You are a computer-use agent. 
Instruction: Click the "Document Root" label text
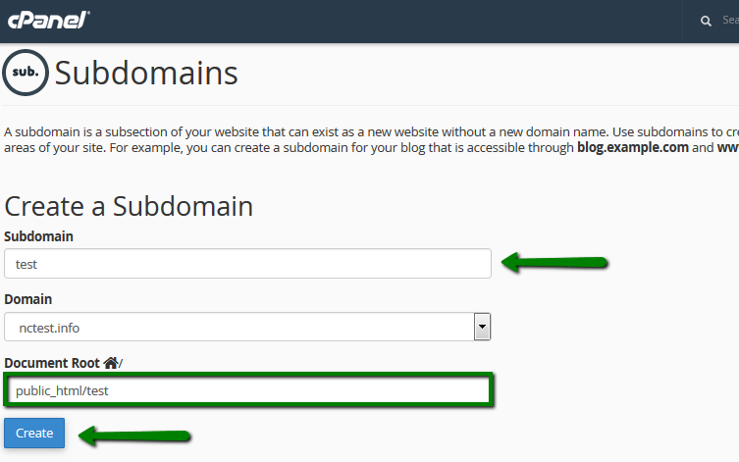coord(53,363)
